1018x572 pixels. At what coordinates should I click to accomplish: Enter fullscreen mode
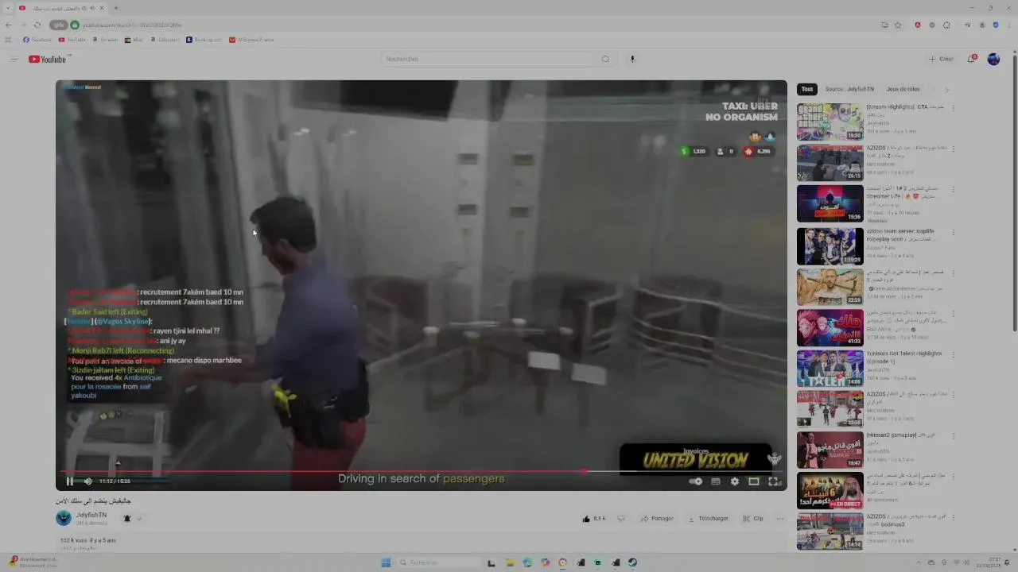(773, 481)
